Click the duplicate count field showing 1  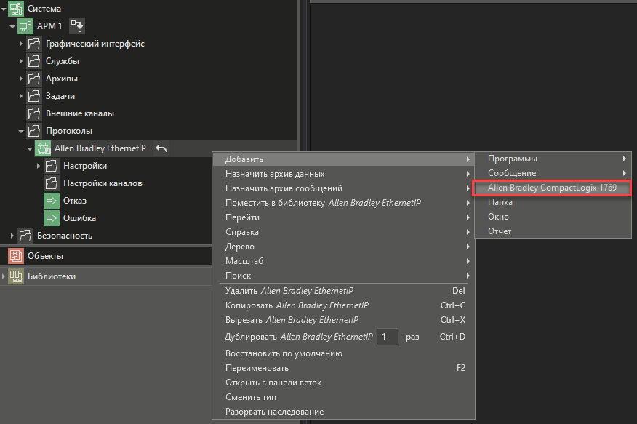coord(388,337)
